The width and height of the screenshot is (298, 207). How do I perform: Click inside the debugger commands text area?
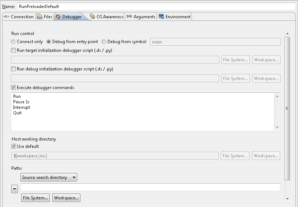[x=143, y=112]
